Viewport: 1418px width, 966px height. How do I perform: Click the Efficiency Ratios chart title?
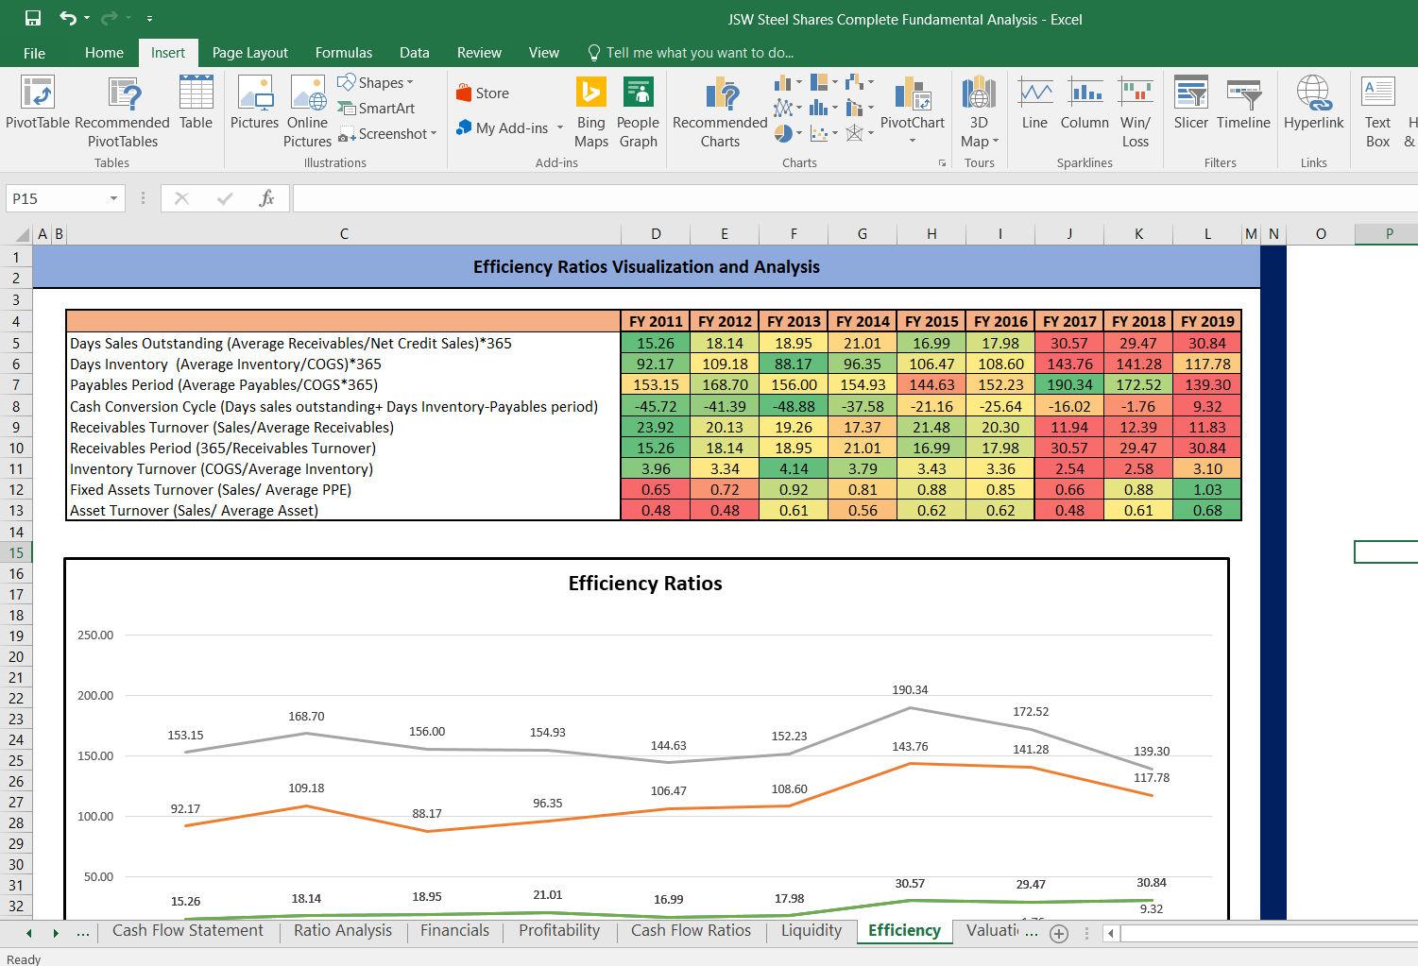[645, 584]
